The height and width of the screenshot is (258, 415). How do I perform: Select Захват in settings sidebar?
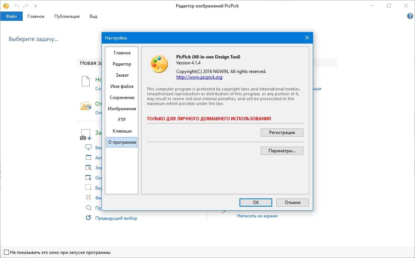click(x=122, y=75)
